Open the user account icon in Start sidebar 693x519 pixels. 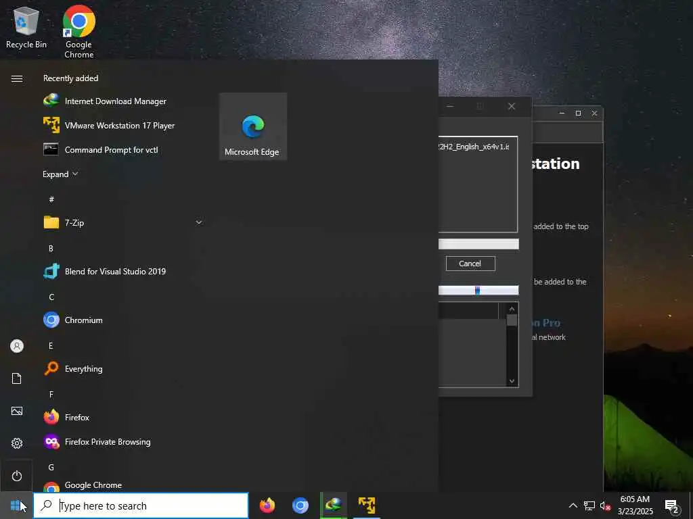[x=17, y=346]
